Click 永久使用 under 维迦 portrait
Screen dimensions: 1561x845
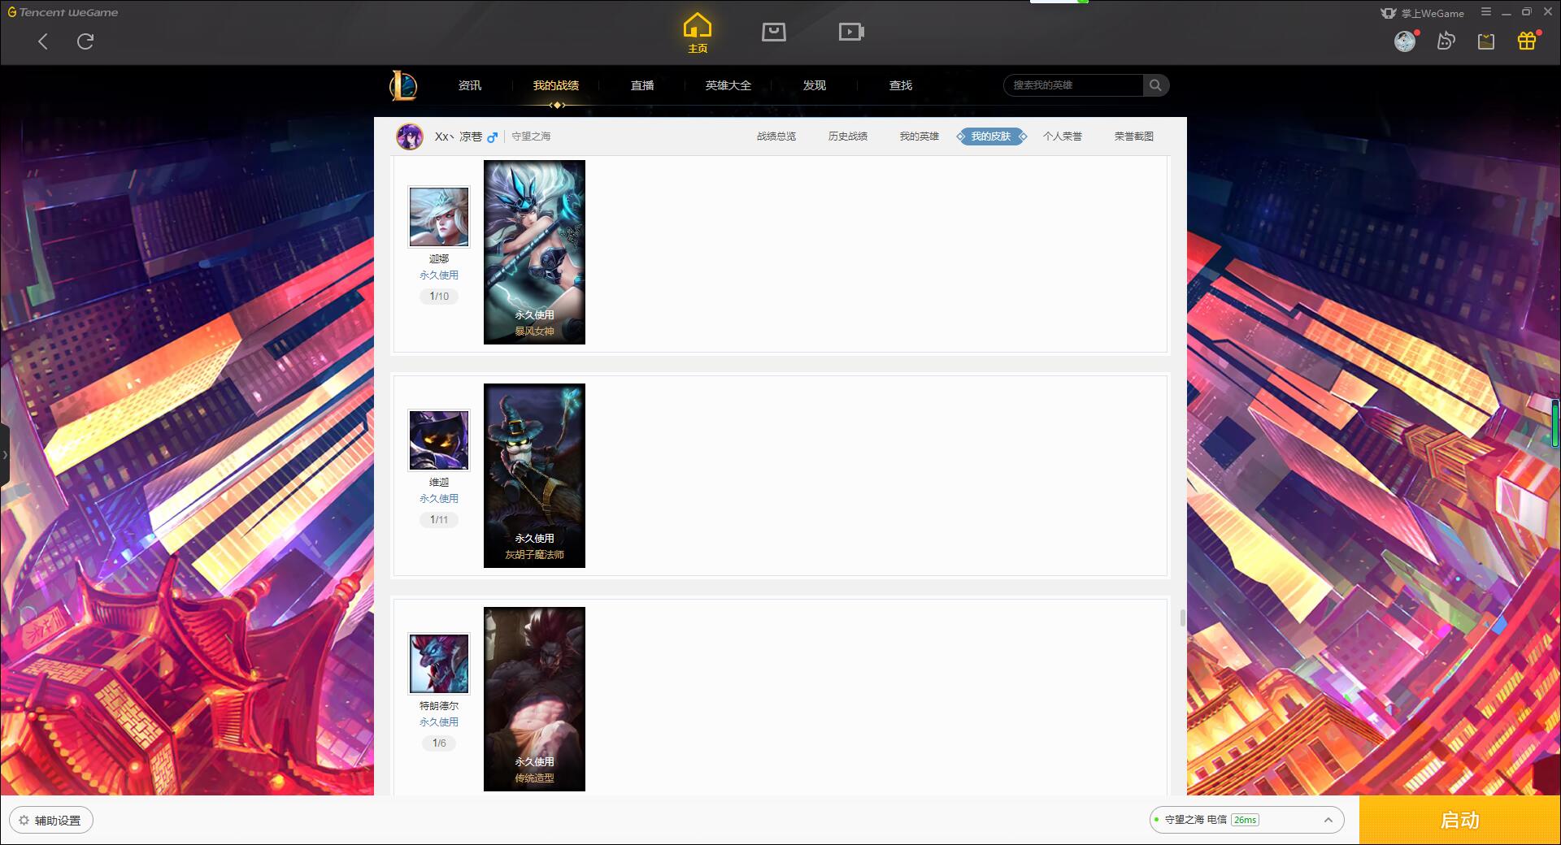coord(439,499)
